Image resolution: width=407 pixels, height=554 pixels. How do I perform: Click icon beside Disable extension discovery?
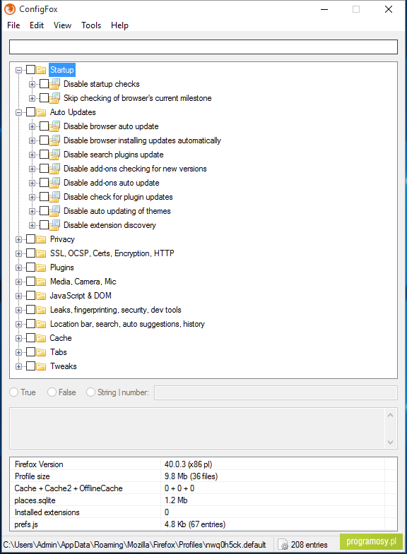[x=54, y=225]
